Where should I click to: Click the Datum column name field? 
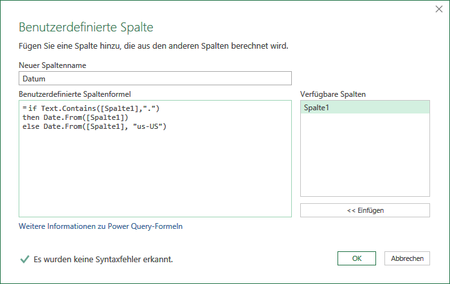pyautogui.click(x=155, y=78)
